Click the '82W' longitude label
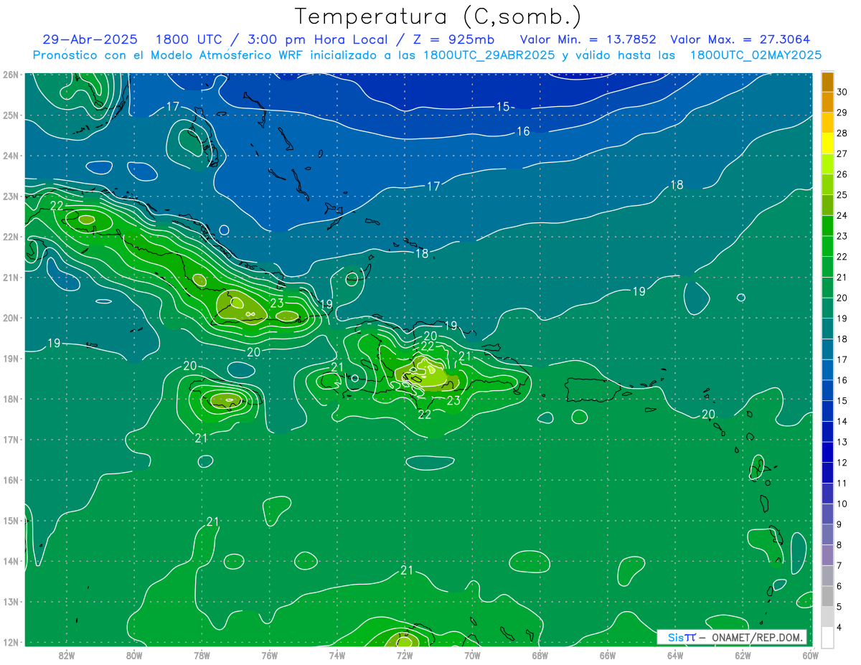 point(67,655)
